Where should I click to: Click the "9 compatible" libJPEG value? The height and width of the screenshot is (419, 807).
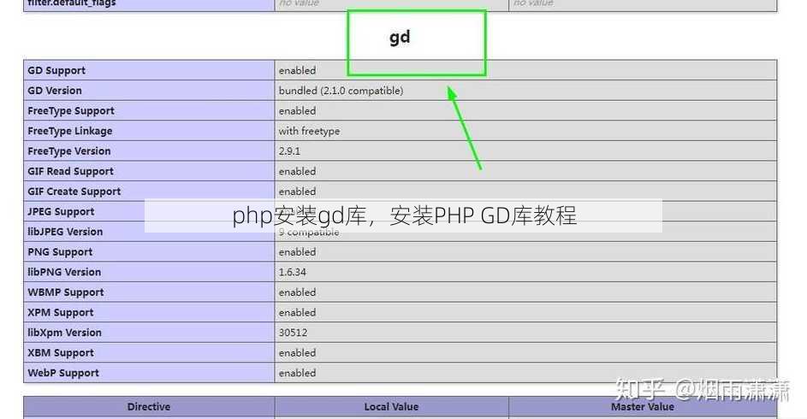click(x=309, y=233)
